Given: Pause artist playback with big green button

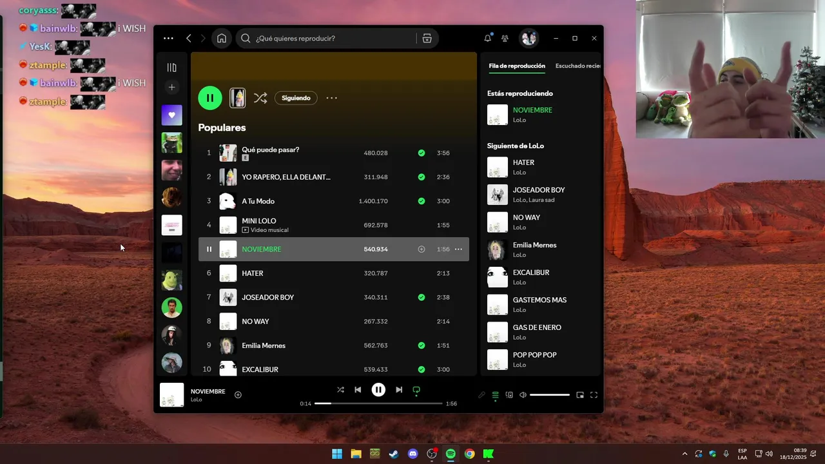Looking at the screenshot, I should point(210,98).
